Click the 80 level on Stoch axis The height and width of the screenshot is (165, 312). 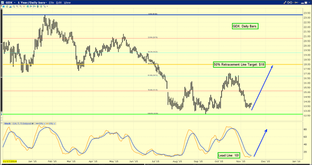(305, 130)
